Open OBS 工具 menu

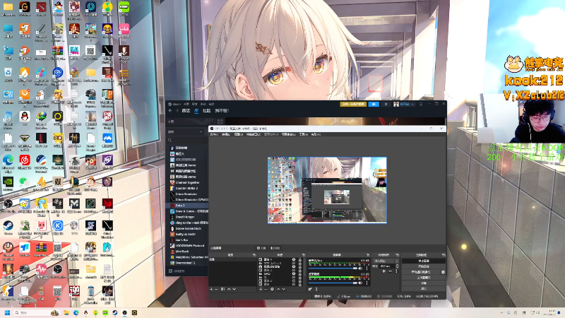tap(302, 134)
